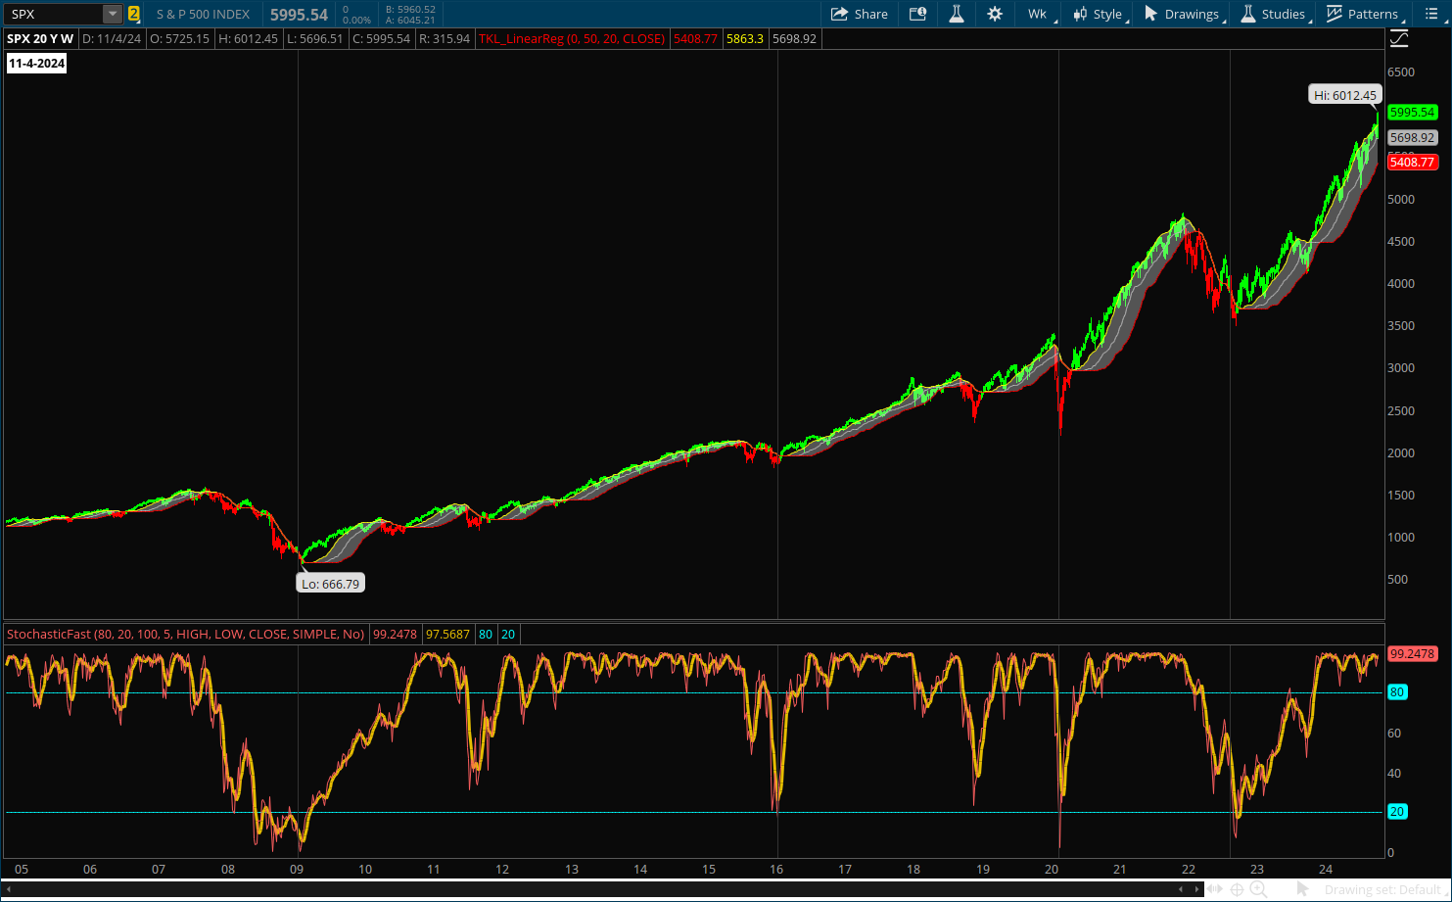Click the 6500 price axis label

point(1401,72)
